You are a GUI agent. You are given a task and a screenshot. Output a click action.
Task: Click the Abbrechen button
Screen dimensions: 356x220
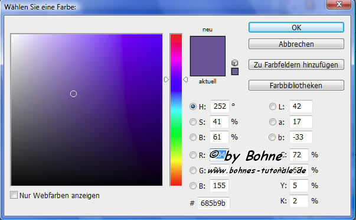pyautogui.click(x=296, y=44)
